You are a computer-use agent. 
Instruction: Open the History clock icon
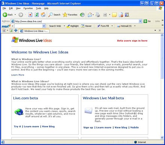(82, 15)
